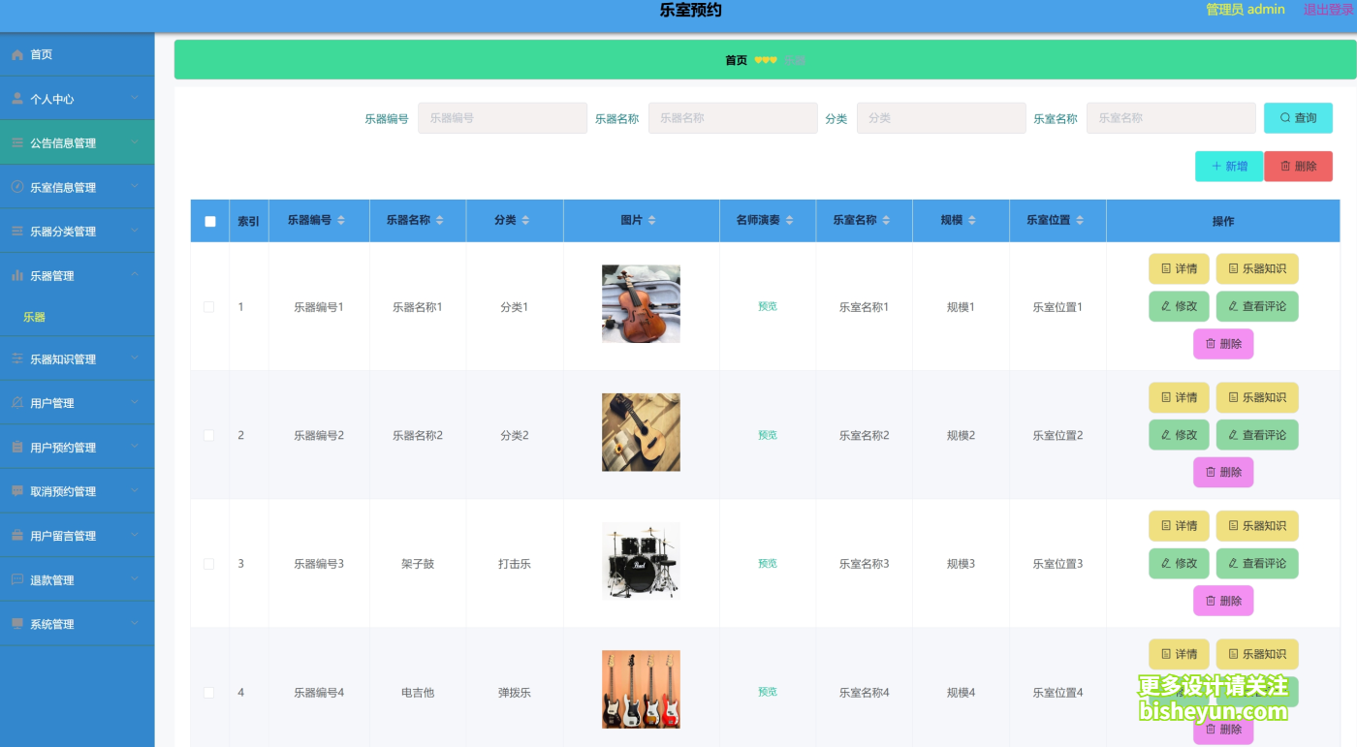This screenshot has width=1357, height=747.
Task: Expand 个人中心 menu chevron
Action: (135, 99)
